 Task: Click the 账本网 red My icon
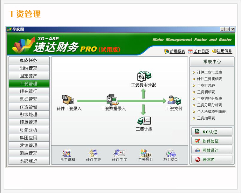pyautogui.click(x=197, y=160)
